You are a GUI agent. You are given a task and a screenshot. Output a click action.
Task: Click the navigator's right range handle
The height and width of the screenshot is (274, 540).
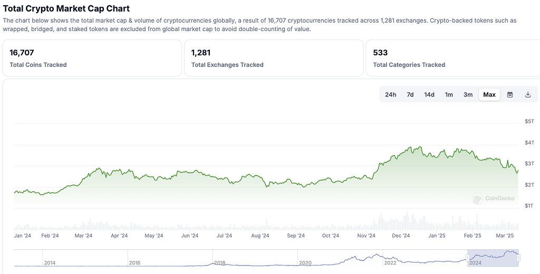tap(519, 258)
